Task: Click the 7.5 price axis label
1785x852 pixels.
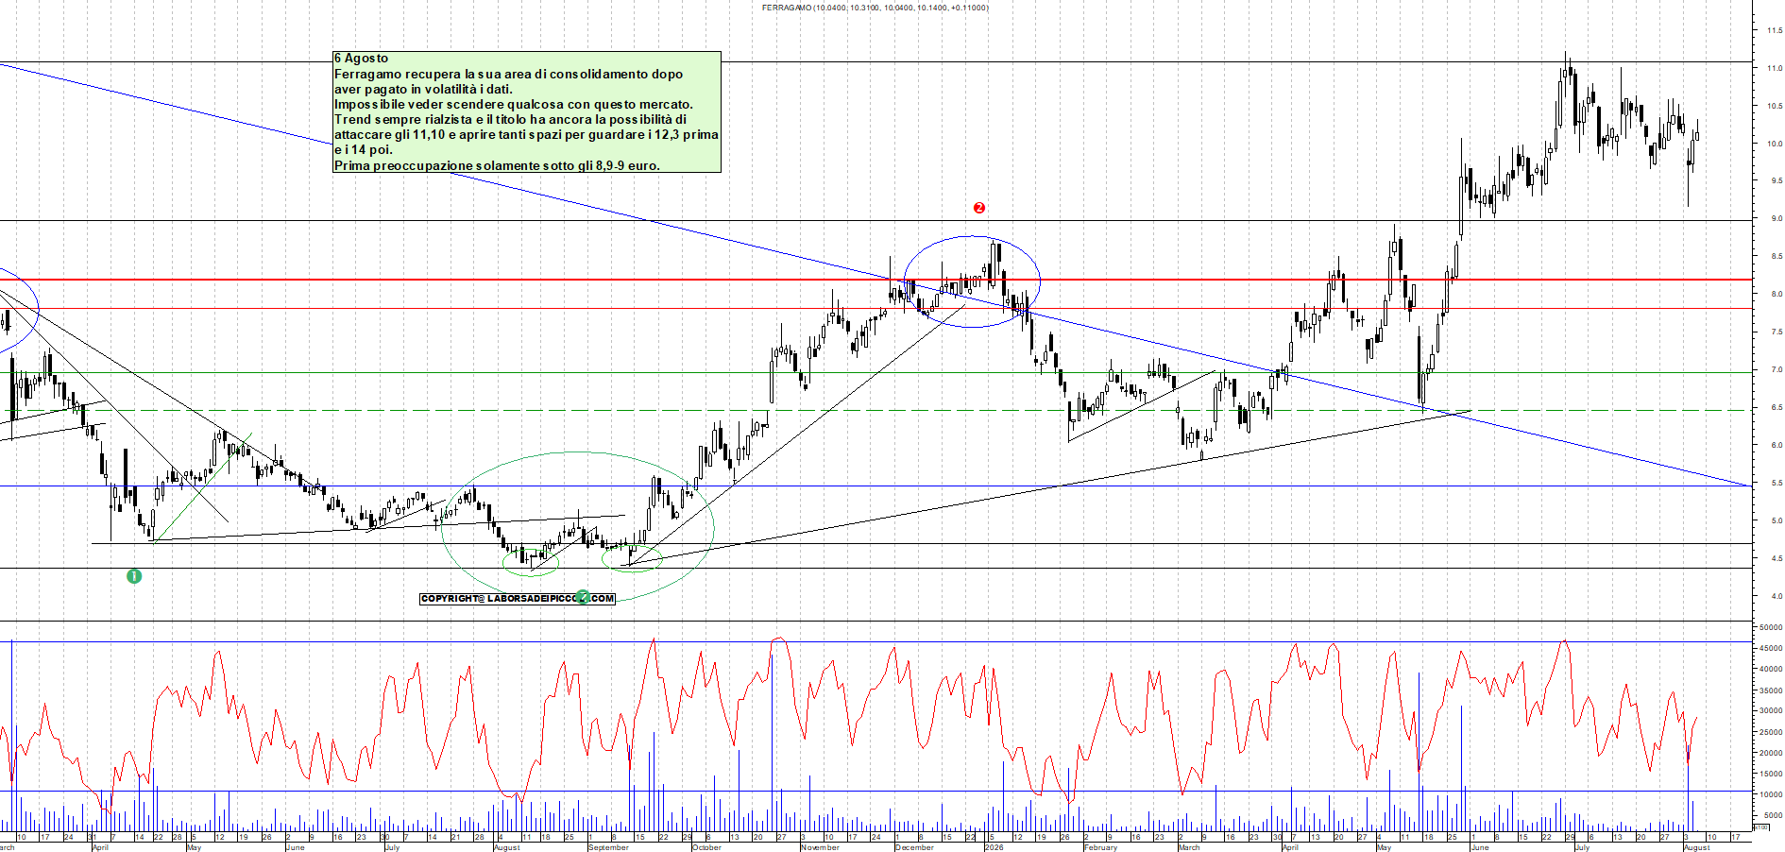Action: [1776, 332]
